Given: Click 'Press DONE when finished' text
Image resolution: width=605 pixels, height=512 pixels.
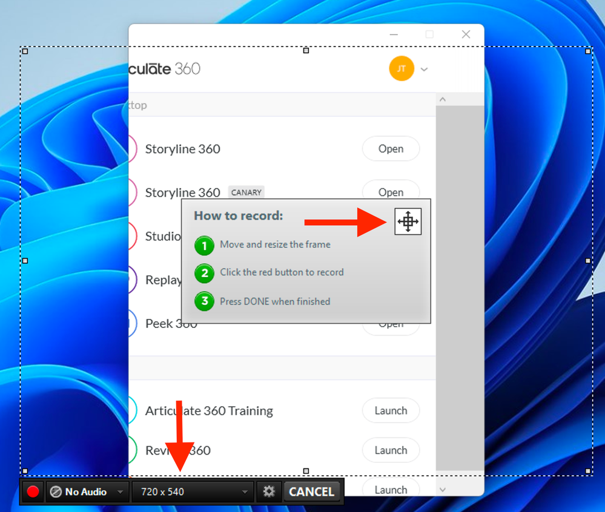Looking at the screenshot, I should coord(275,301).
